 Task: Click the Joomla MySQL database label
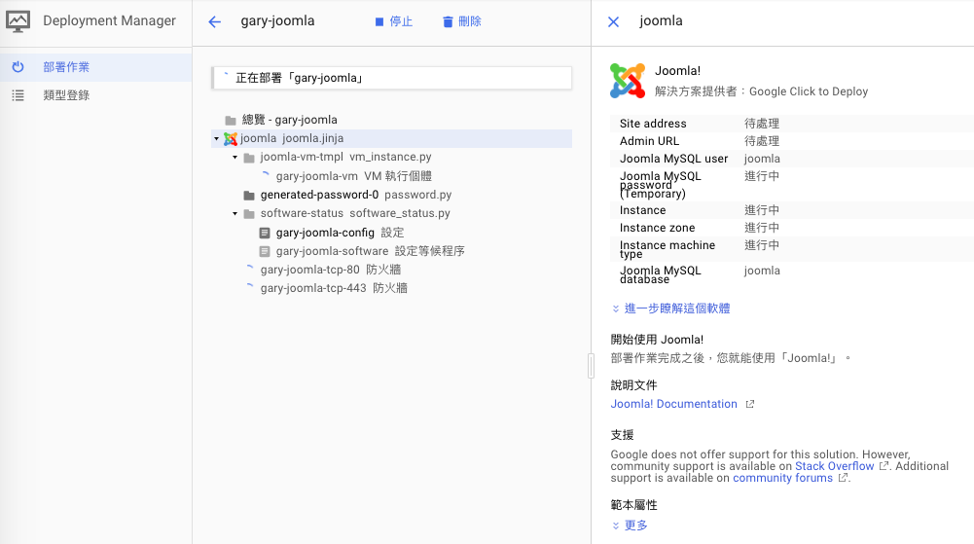pyautogui.click(x=661, y=274)
